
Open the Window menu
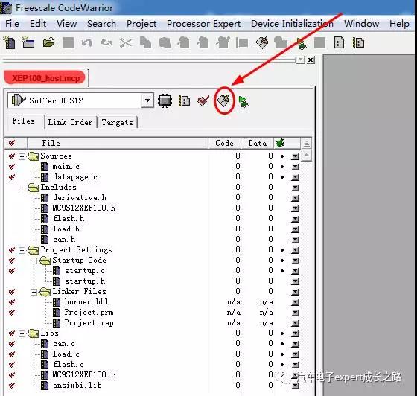pyautogui.click(x=362, y=24)
